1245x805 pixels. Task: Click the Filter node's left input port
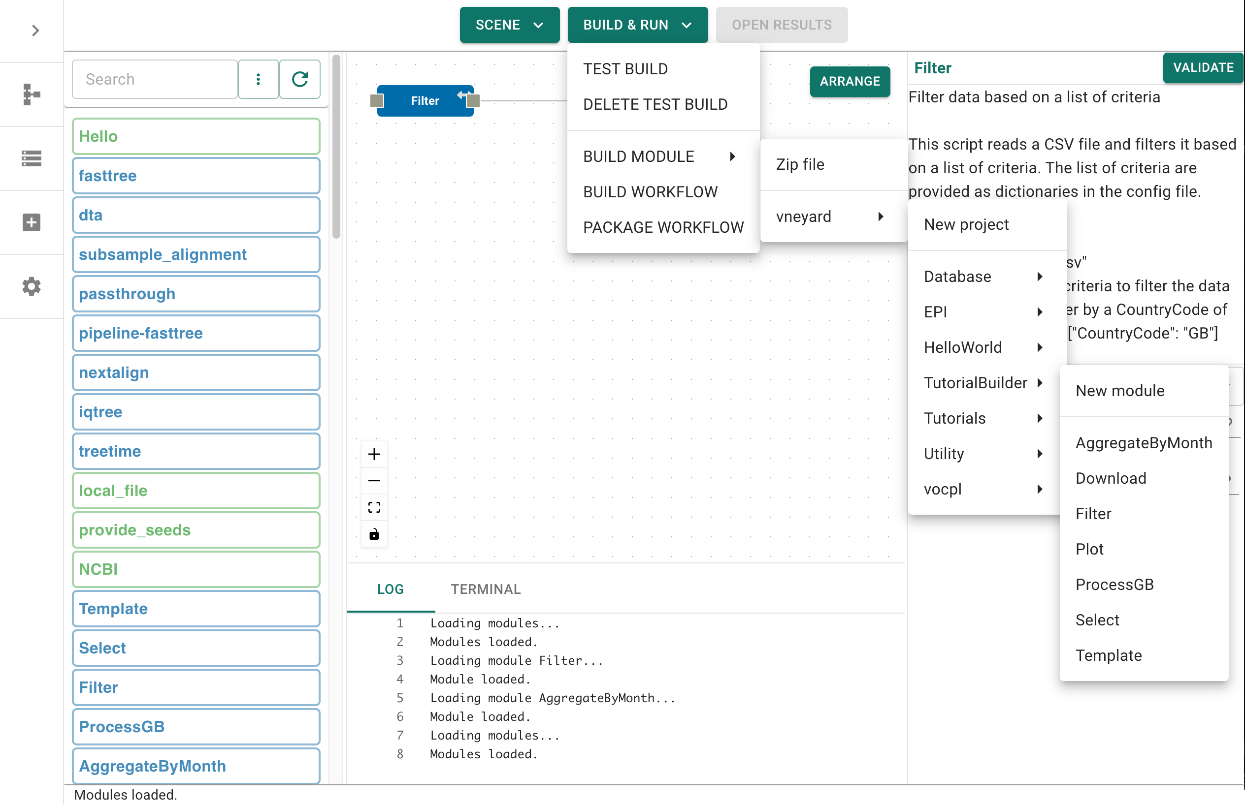click(x=377, y=101)
